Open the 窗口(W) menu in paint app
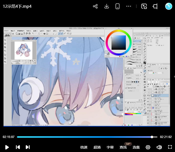175x152 pixels. (x=62, y=31)
